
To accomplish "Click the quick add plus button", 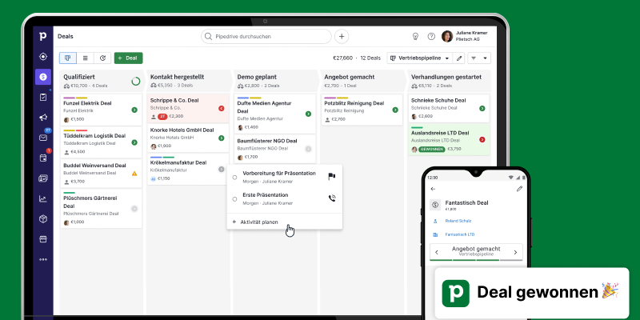I will point(342,36).
